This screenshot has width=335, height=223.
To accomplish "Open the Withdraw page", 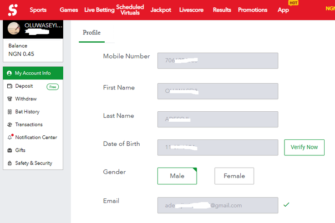I will [33, 99].
